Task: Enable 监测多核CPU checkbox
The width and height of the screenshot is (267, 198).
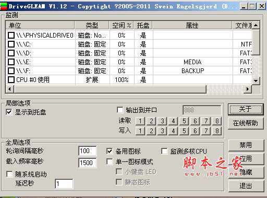Action: click(164, 151)
